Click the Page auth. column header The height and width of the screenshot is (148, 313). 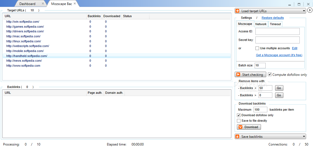point(95,93)
